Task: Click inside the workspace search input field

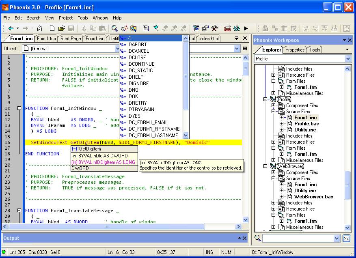Action: click(x=298, y=238)
